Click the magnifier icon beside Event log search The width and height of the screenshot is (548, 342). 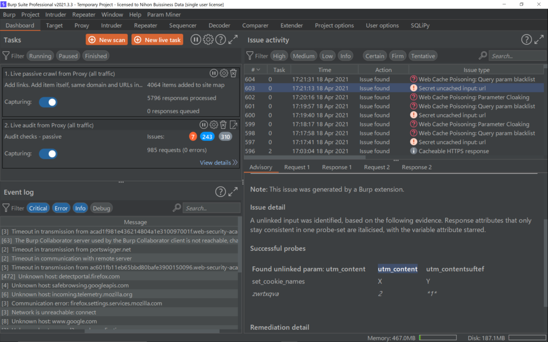(x=177, y=208)
